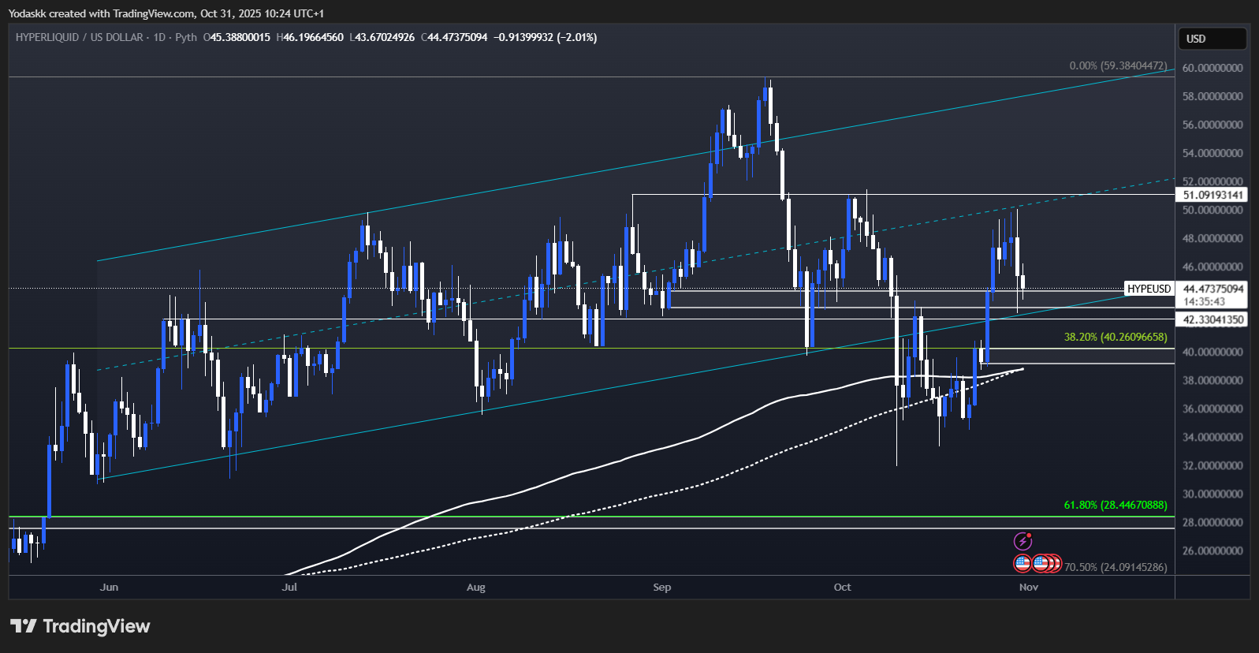1259x653 pixels.
Task: Select the 0.00% Fibonacci label at top
Action: (x=1117, y=65)
